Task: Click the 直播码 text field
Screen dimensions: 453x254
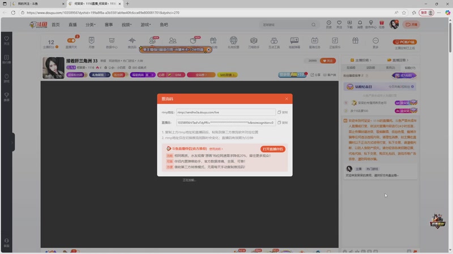Action: coord(225,122)
